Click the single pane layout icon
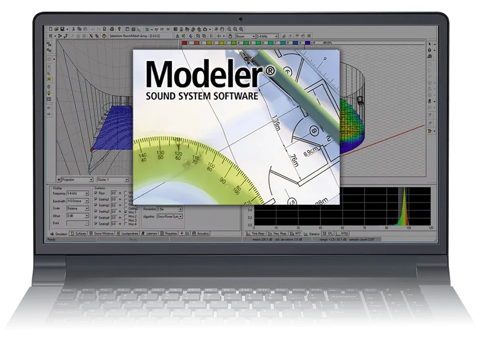Screen dimensions: 482x362 pos(127,29)
